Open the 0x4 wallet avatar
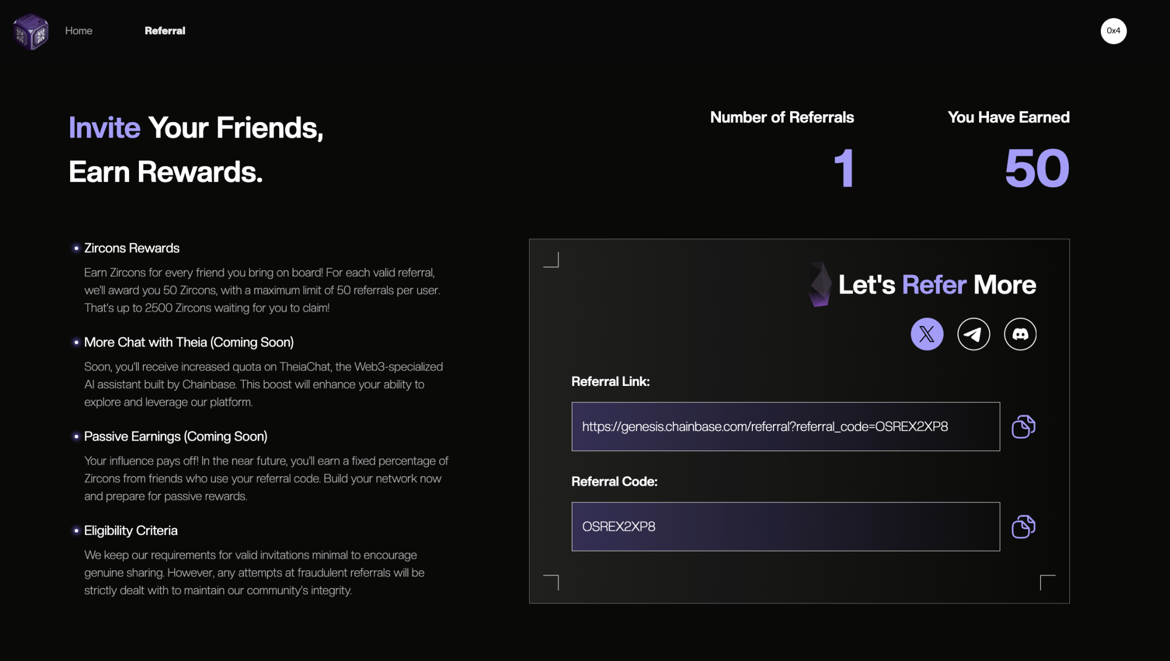 pos(1113,31)
